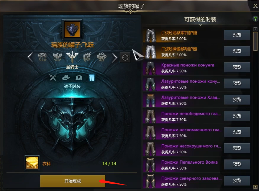The width and height of the screenshot is (259, 191).
Task: Show next classes with right arrow
Action: [114, 57]
